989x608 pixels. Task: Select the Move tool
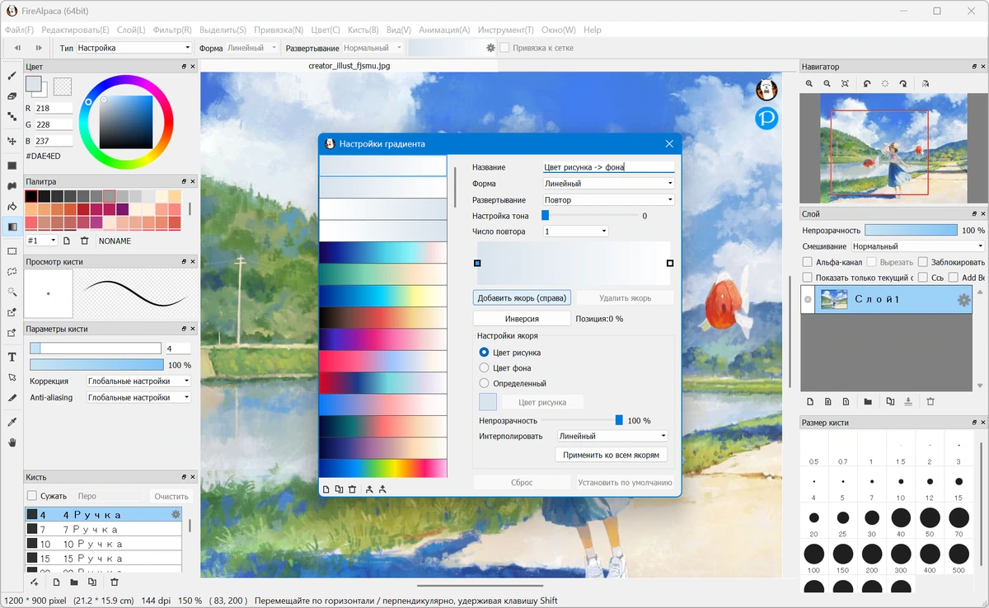[12, 141]
